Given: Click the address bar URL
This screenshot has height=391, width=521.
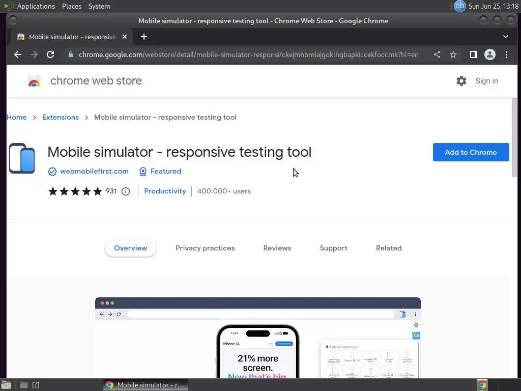Looking at the screenshot, I should click(248, 54).
